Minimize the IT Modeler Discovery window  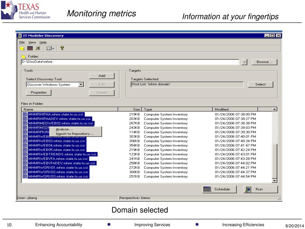tap(267, 36)
